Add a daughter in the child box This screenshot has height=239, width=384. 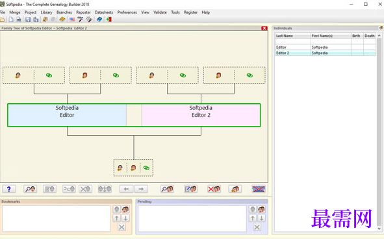pos(133,168)
